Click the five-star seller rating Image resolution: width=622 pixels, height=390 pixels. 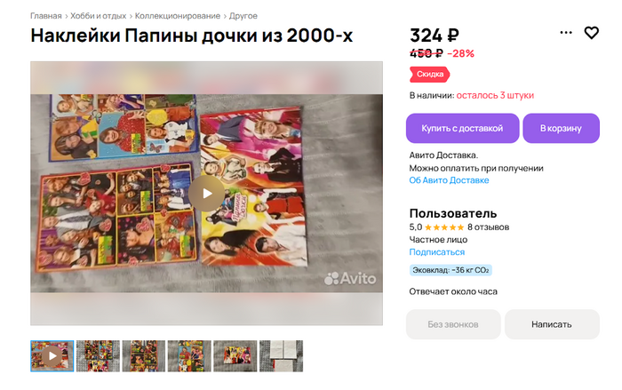tap(444, 227)
